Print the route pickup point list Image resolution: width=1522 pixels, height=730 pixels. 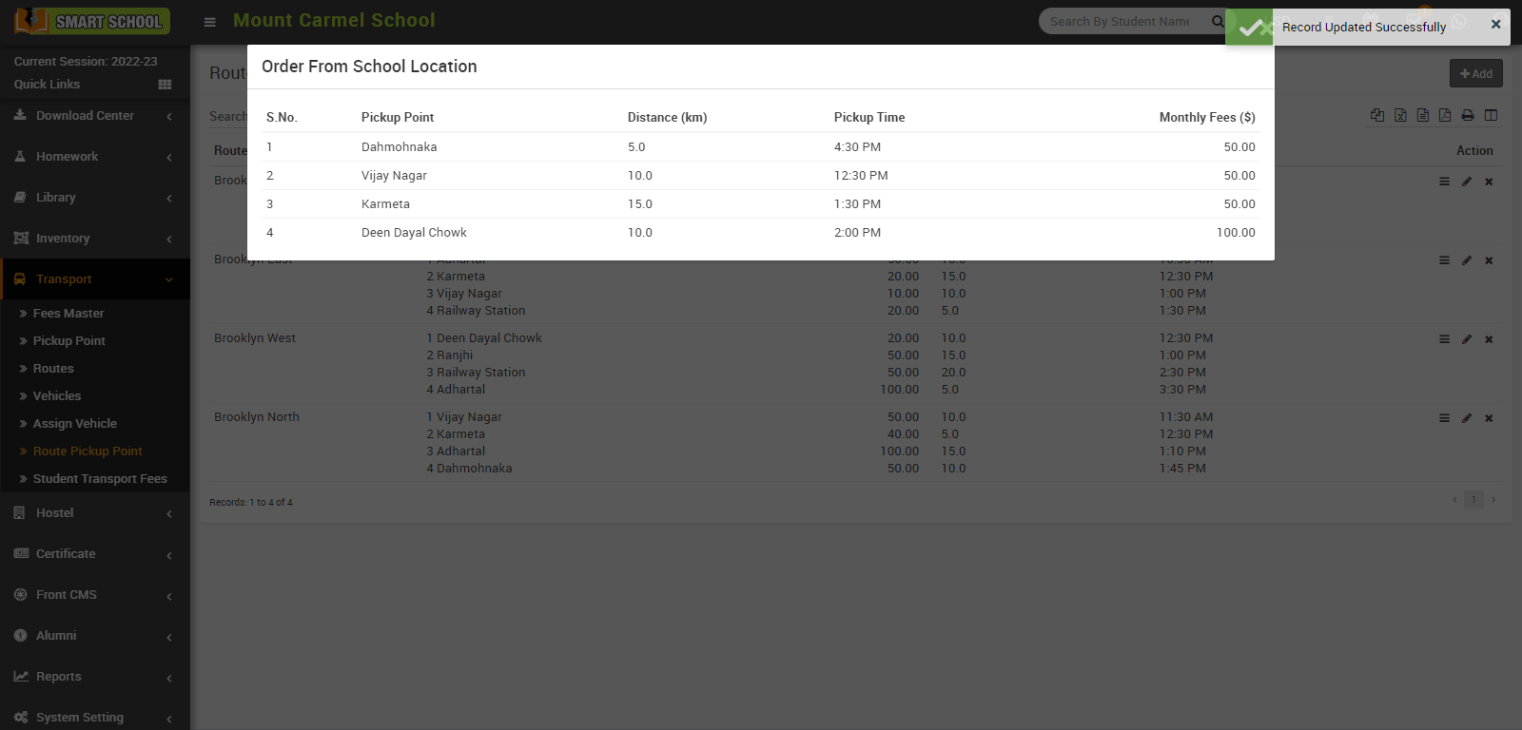click(x=1468, y=115)
